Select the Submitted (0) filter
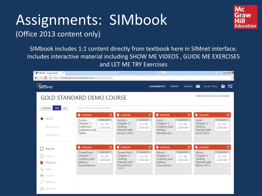The image size is (262, 196). point(52,135)
